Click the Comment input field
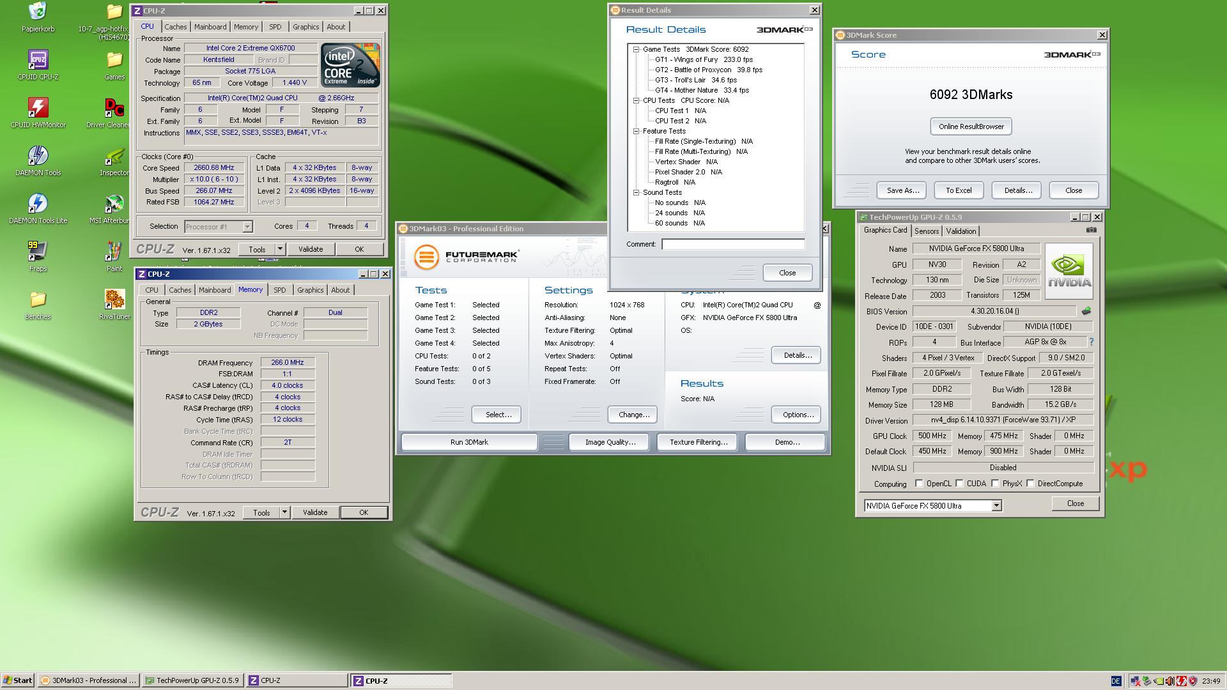 pyautogui.click(x=732, y=244)
